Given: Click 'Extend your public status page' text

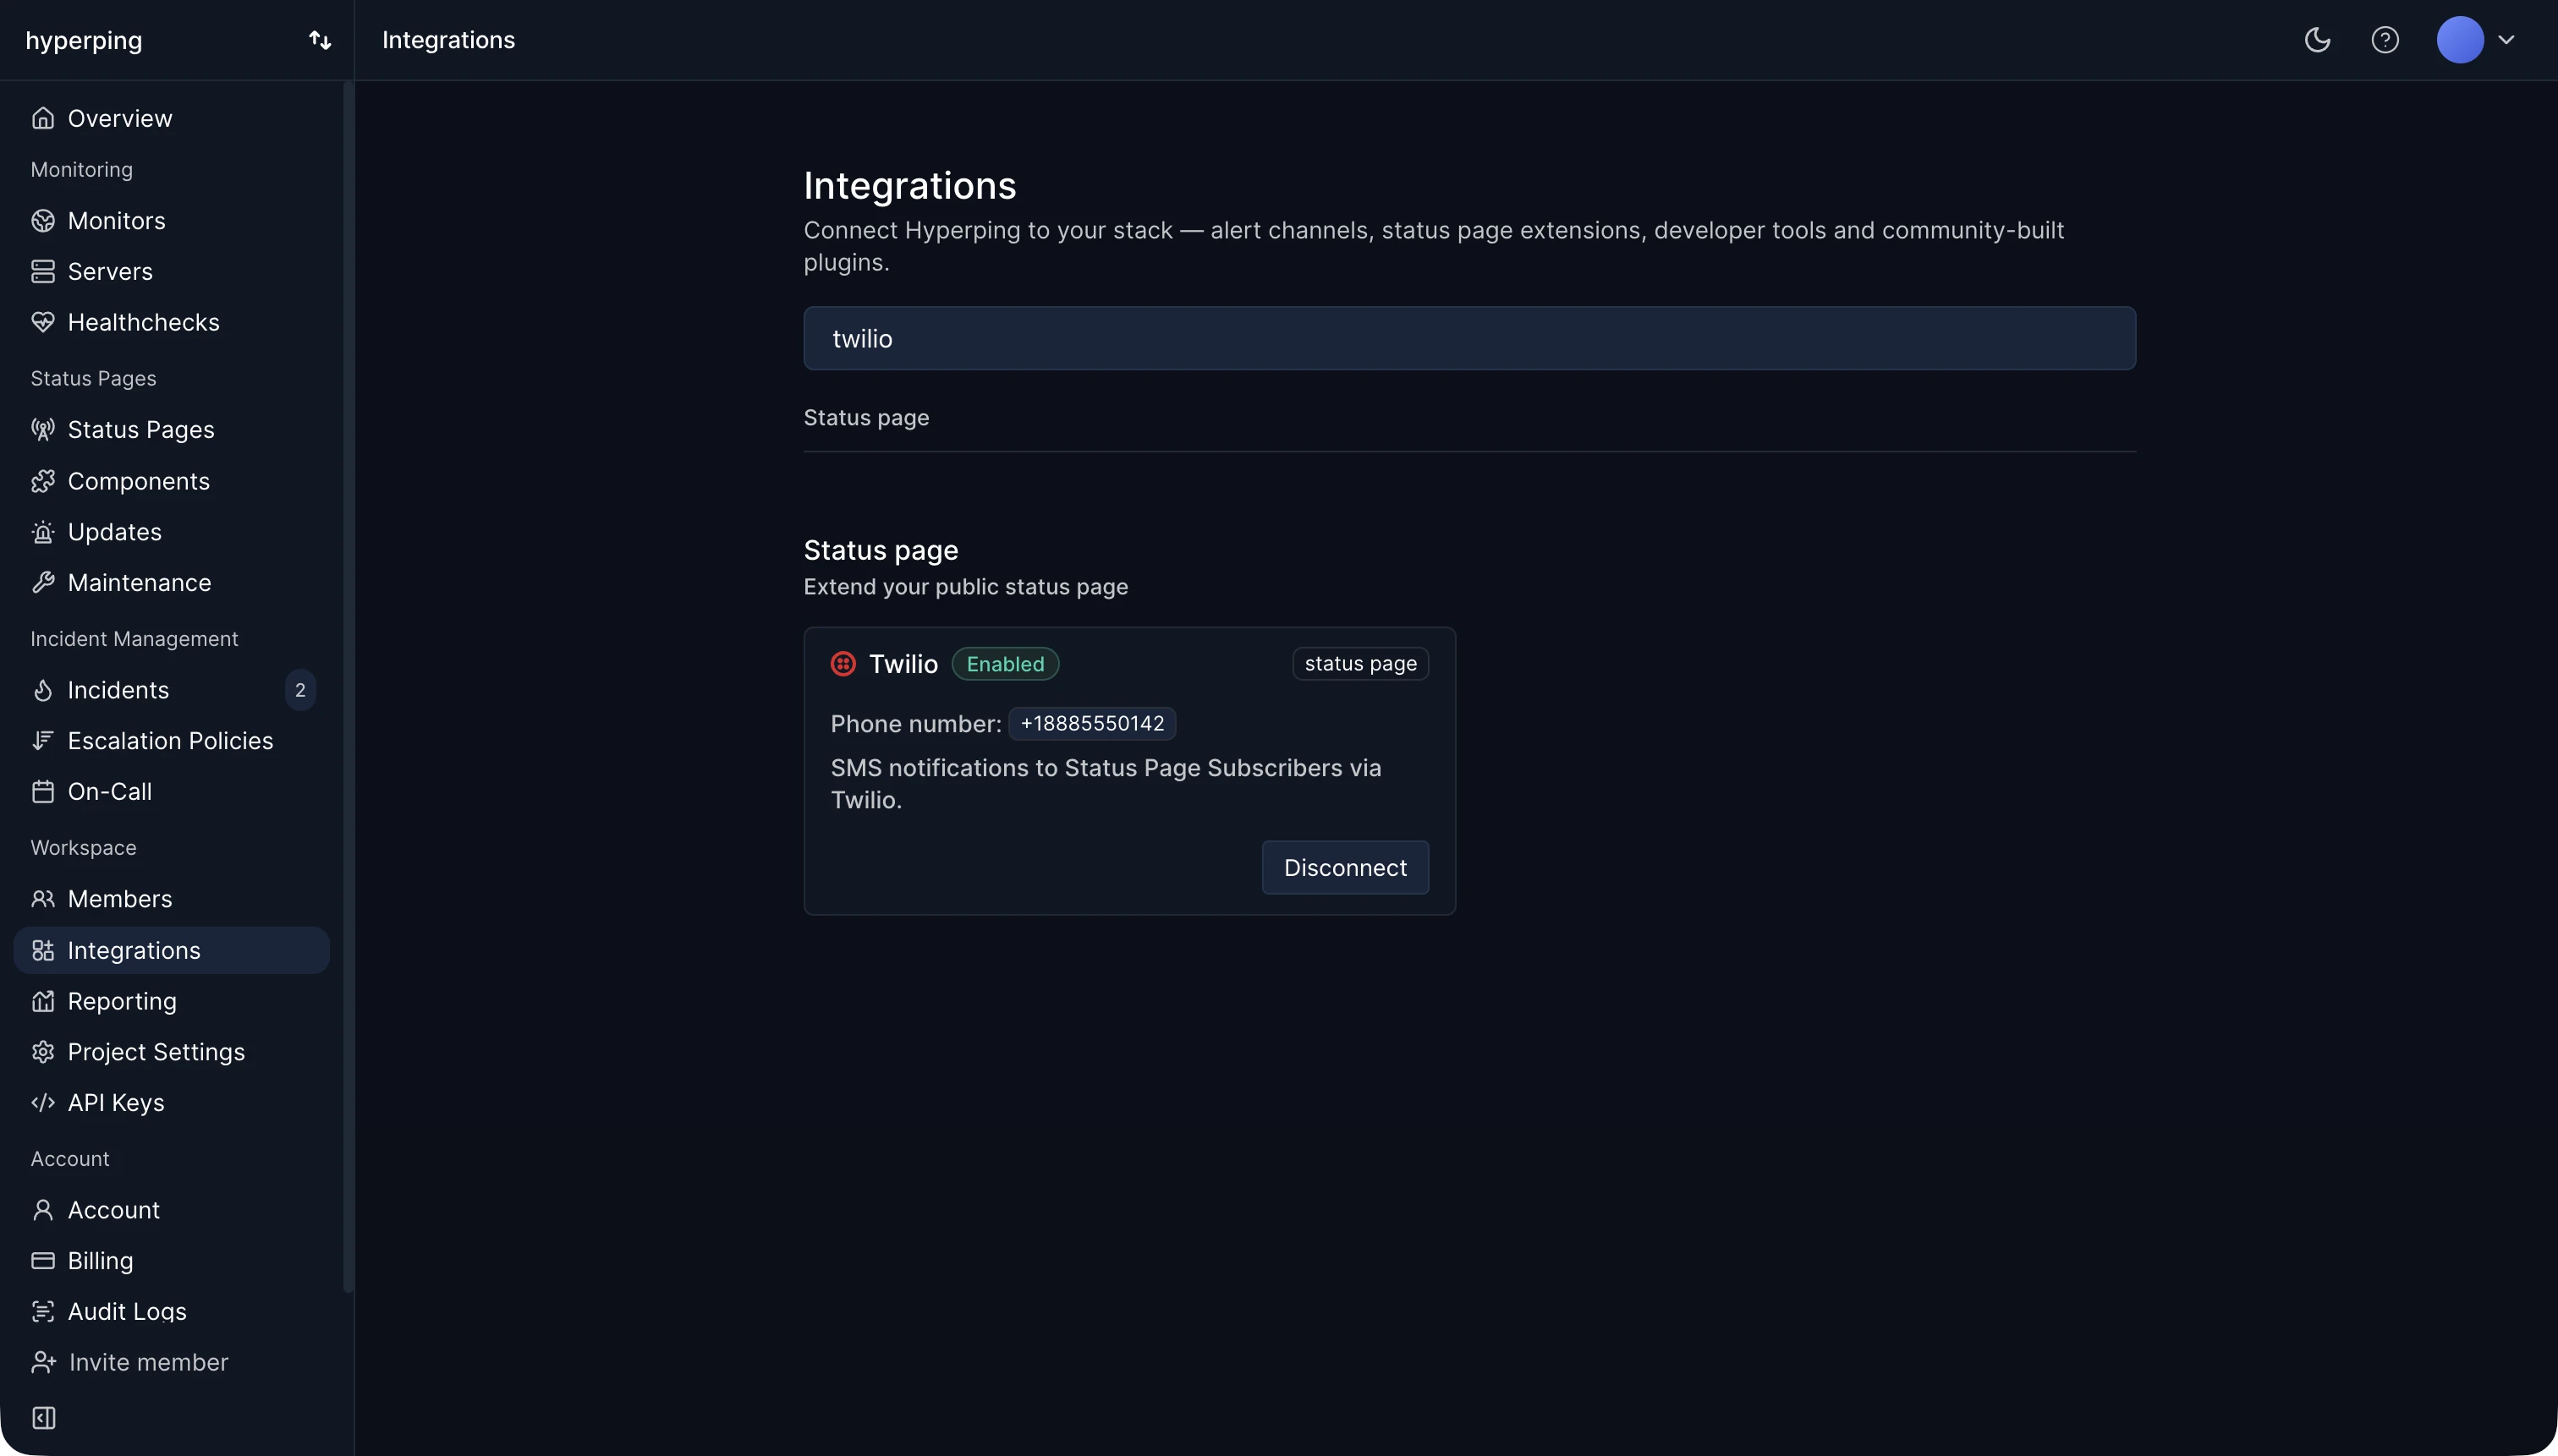Looking at the screenshot, I should [965, 587].
